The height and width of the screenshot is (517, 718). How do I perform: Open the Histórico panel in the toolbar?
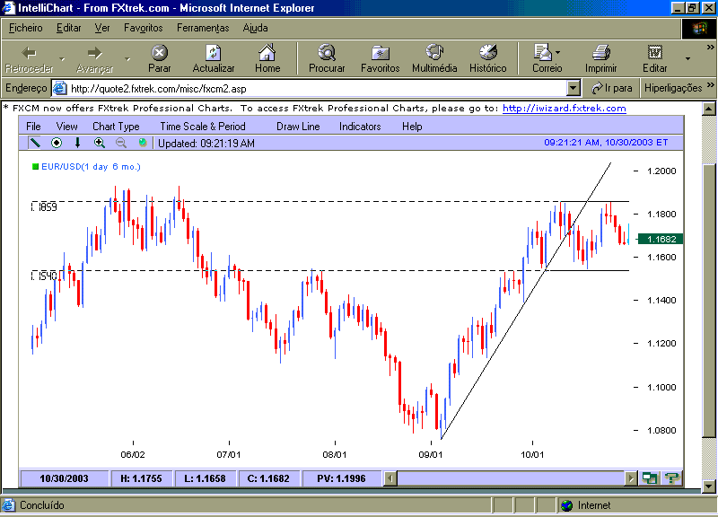coord(487,58)
